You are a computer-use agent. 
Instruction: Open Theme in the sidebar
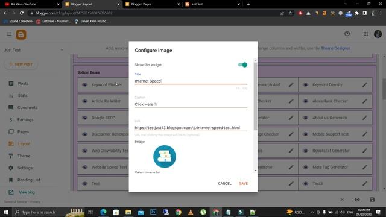click(24, 156)
